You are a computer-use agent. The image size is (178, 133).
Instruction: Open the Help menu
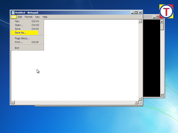pyautogui.click(x=45, y=17)
